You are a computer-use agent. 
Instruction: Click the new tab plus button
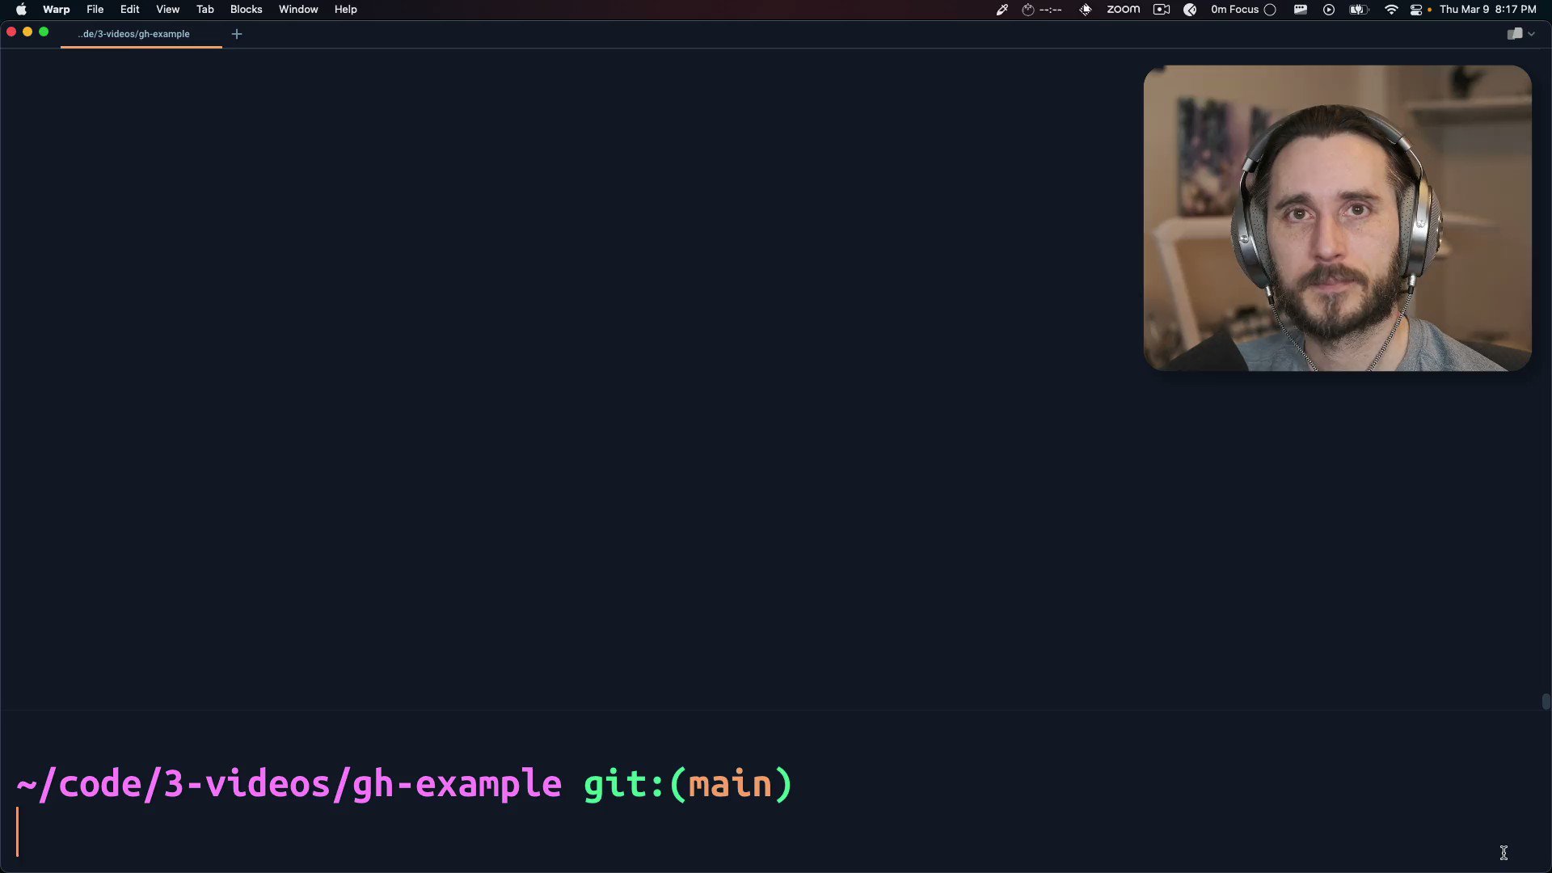click(x=237, y=33)
